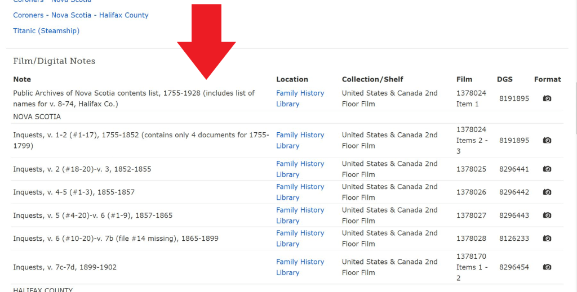
Task: Open camera icon for contents list row
Action: (547, 98)
